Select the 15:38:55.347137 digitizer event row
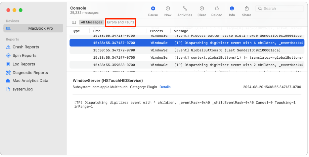Image resolution: width=309 pixels, height=157 pixels. click(x=187, y=43)
